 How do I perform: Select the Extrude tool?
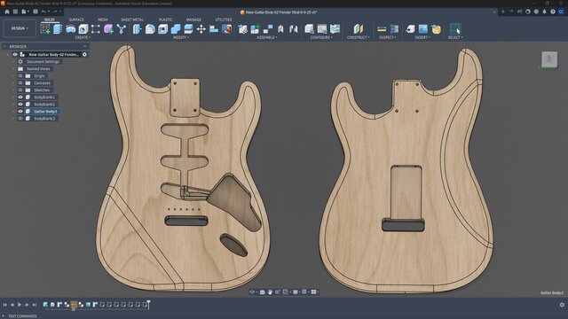coord(58,29)
